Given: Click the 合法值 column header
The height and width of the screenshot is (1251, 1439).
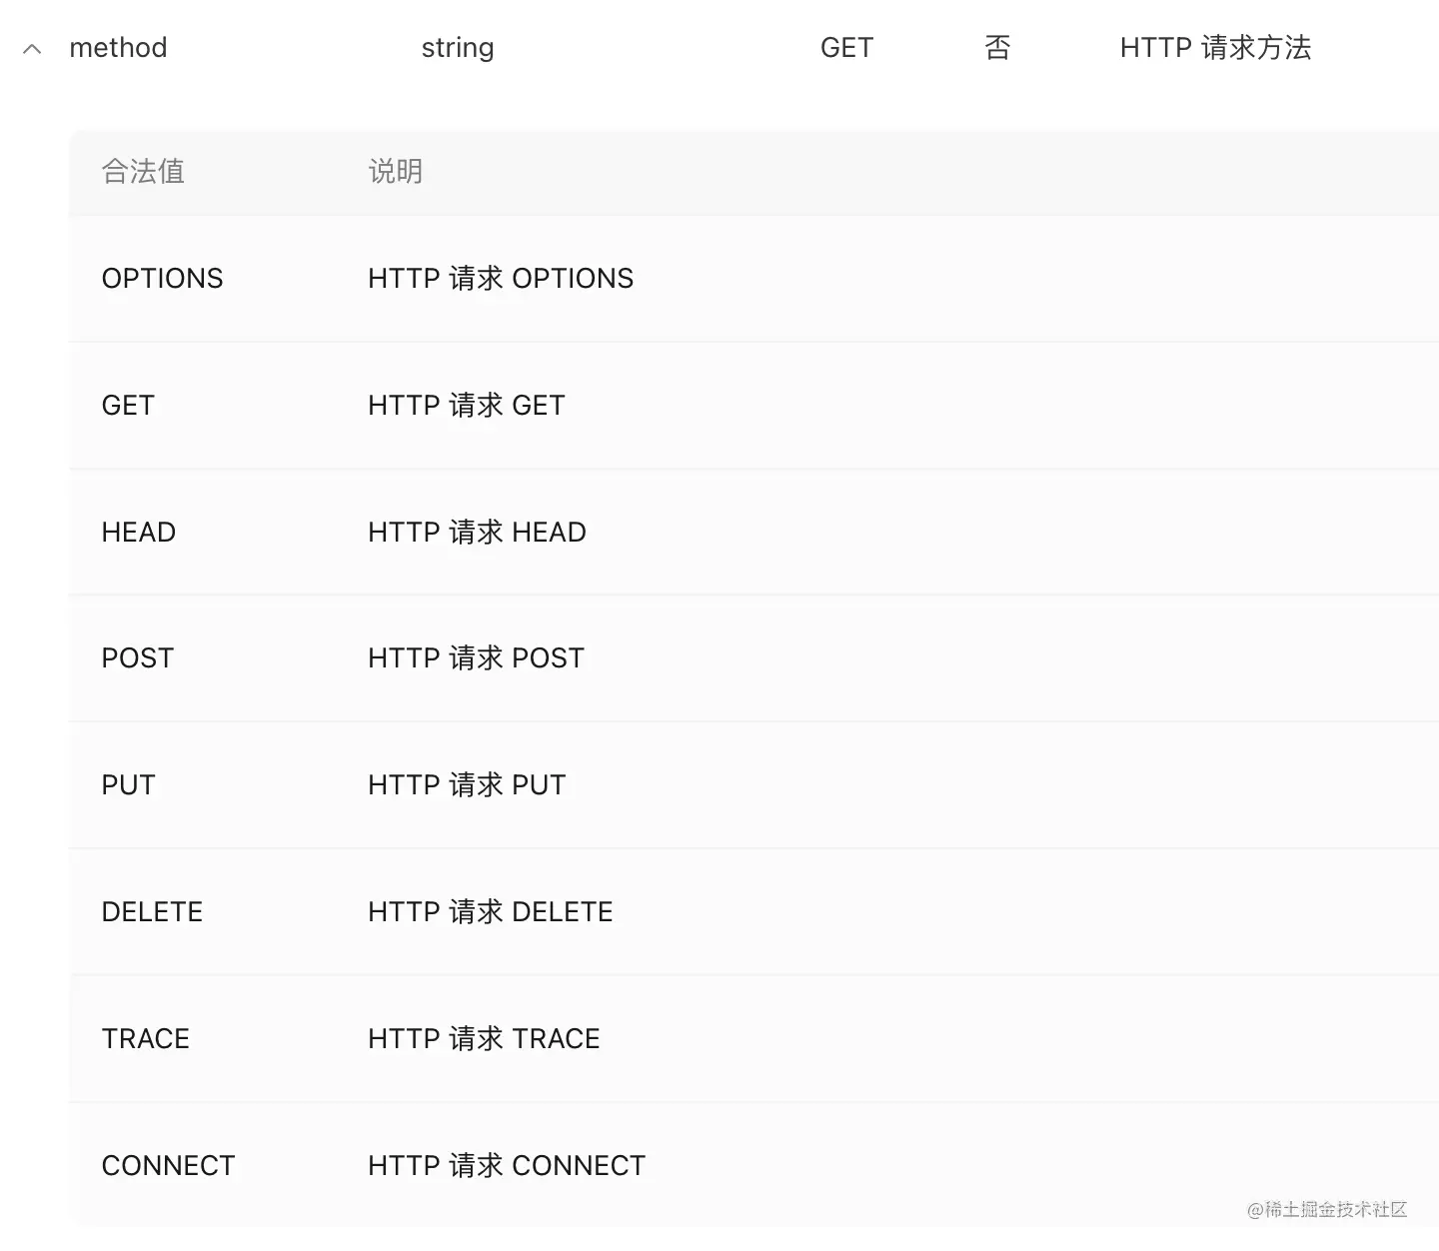Looking at the screenshot, I should pyautogui.click(x=143, y=172).
